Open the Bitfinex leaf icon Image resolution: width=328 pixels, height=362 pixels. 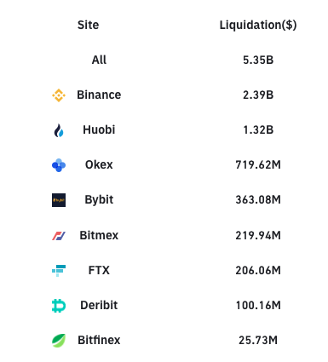pyautogui.click(x=59, y=341)
